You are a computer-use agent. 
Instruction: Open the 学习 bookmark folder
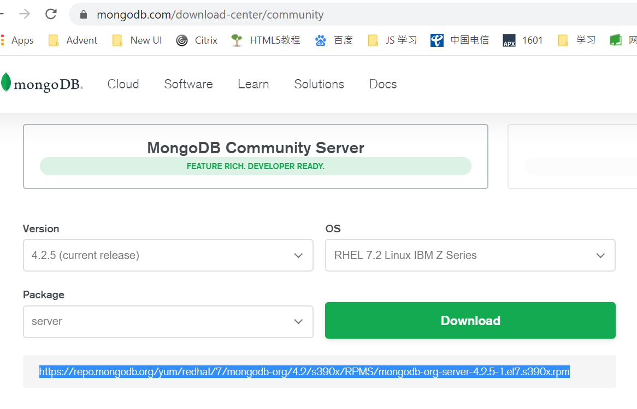tap(577, 40)
